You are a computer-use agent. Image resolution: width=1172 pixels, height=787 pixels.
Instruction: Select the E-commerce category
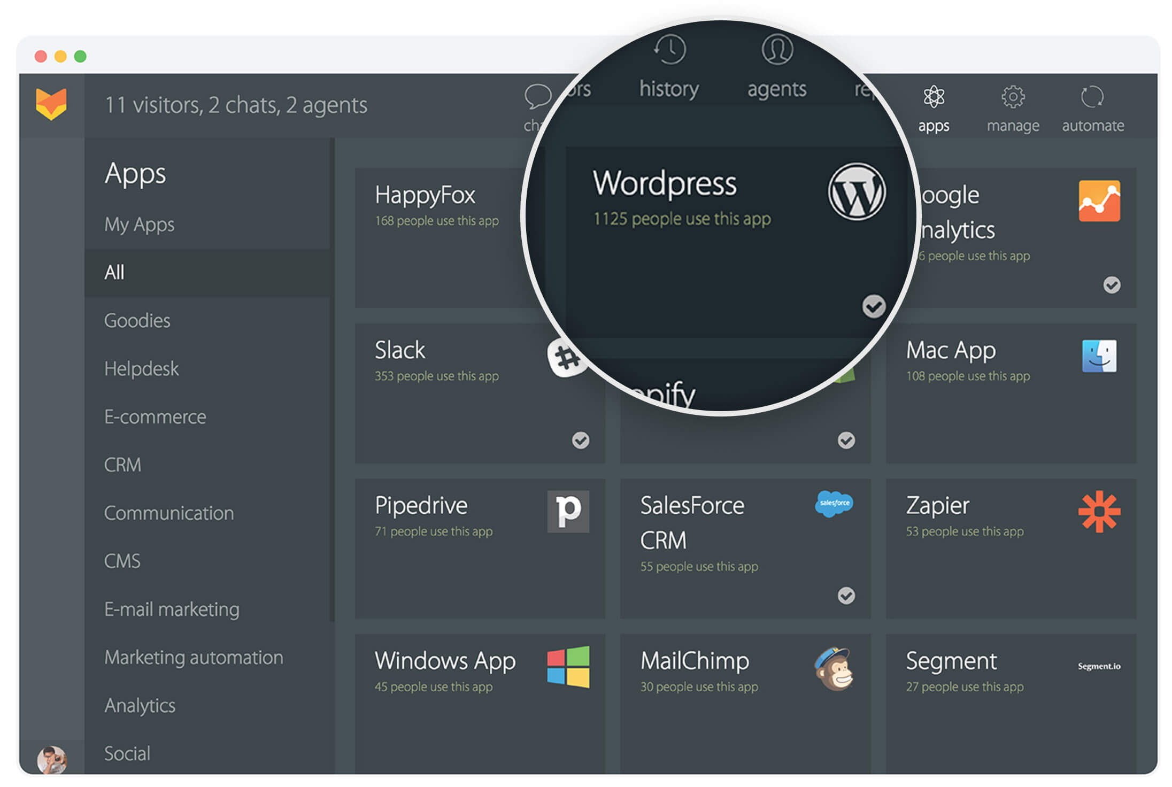coord(155,417)
